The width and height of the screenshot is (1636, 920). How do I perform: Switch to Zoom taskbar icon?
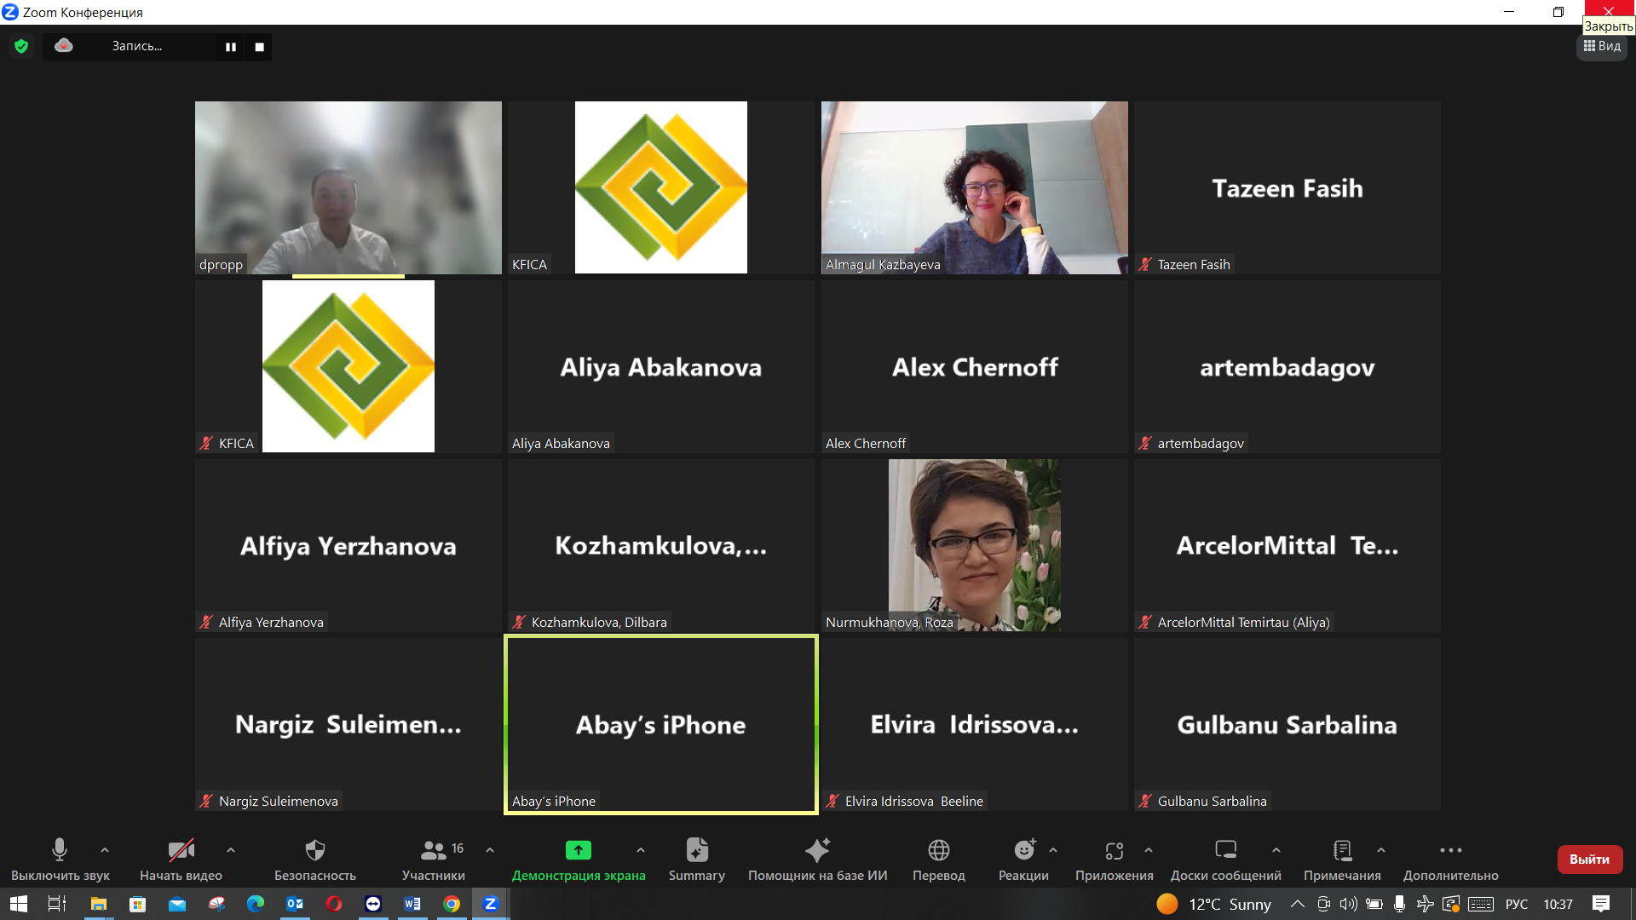[x=491, y=904]
